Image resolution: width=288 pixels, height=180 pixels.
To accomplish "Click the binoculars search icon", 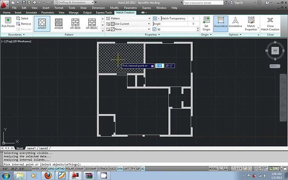I will [226, 3].
